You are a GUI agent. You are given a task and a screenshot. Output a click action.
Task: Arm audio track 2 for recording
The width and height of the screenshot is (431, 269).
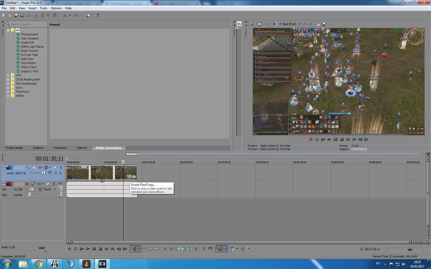[x=27, y=184]
